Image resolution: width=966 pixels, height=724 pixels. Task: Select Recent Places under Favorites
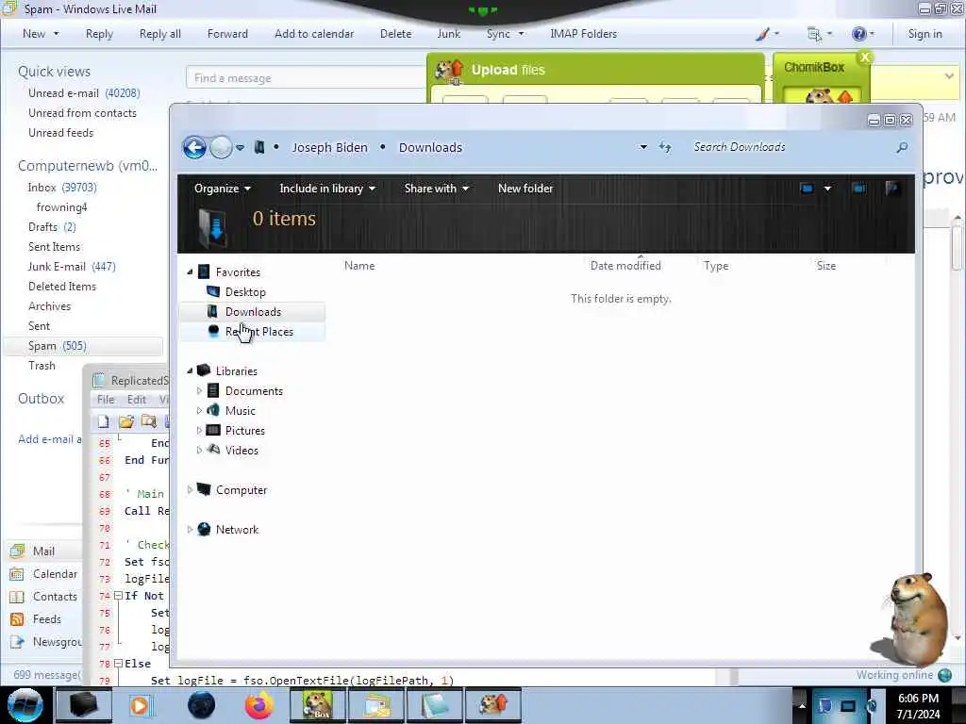[x=258, y=332]
